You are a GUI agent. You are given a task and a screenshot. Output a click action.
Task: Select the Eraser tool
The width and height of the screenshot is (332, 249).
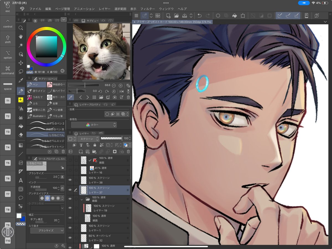21,135
